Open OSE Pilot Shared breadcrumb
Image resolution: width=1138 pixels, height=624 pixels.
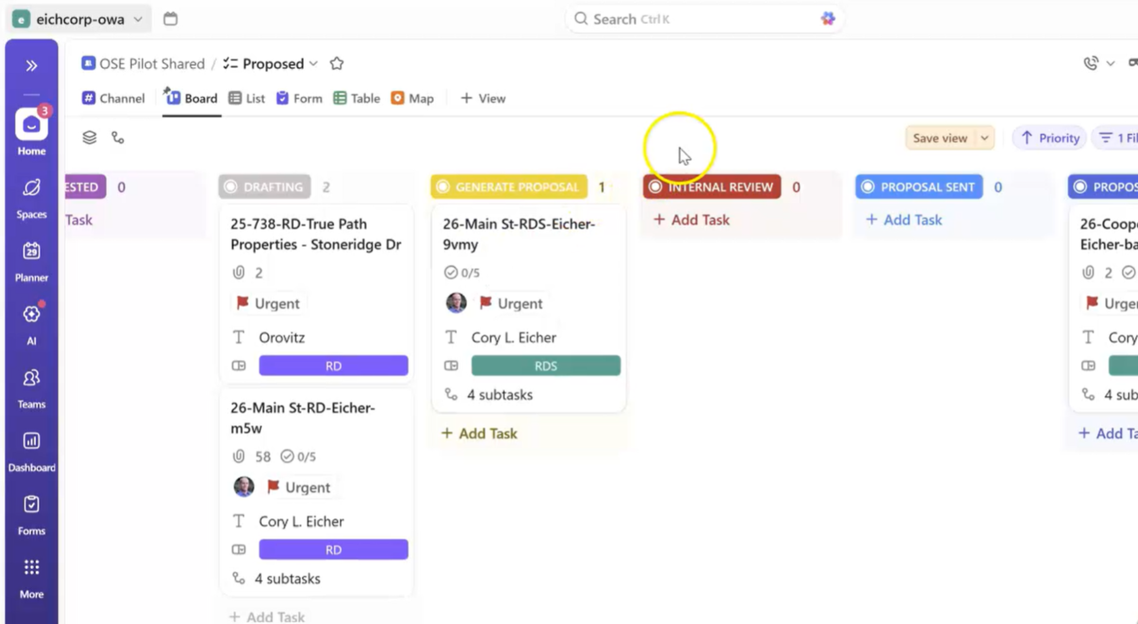[x=143, y=64]
